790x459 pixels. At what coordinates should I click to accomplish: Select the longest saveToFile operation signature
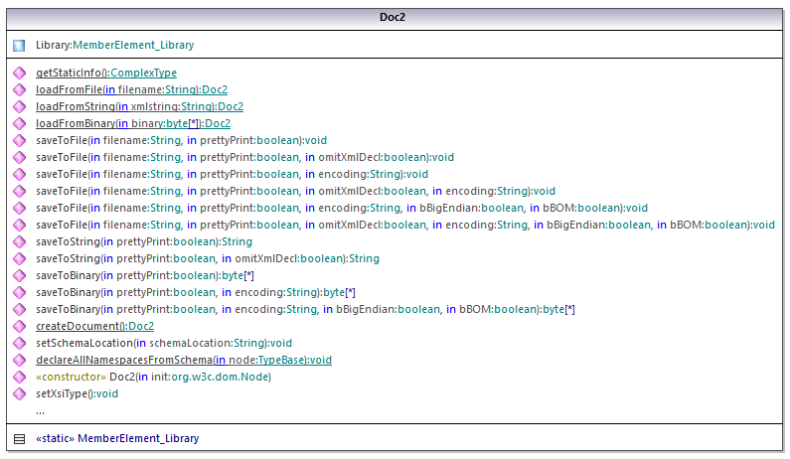[404, 225]
